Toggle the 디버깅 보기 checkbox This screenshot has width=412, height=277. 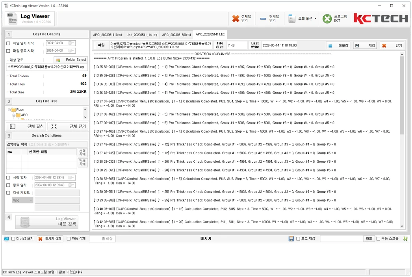pyautogui.click(x=13, y=239)
